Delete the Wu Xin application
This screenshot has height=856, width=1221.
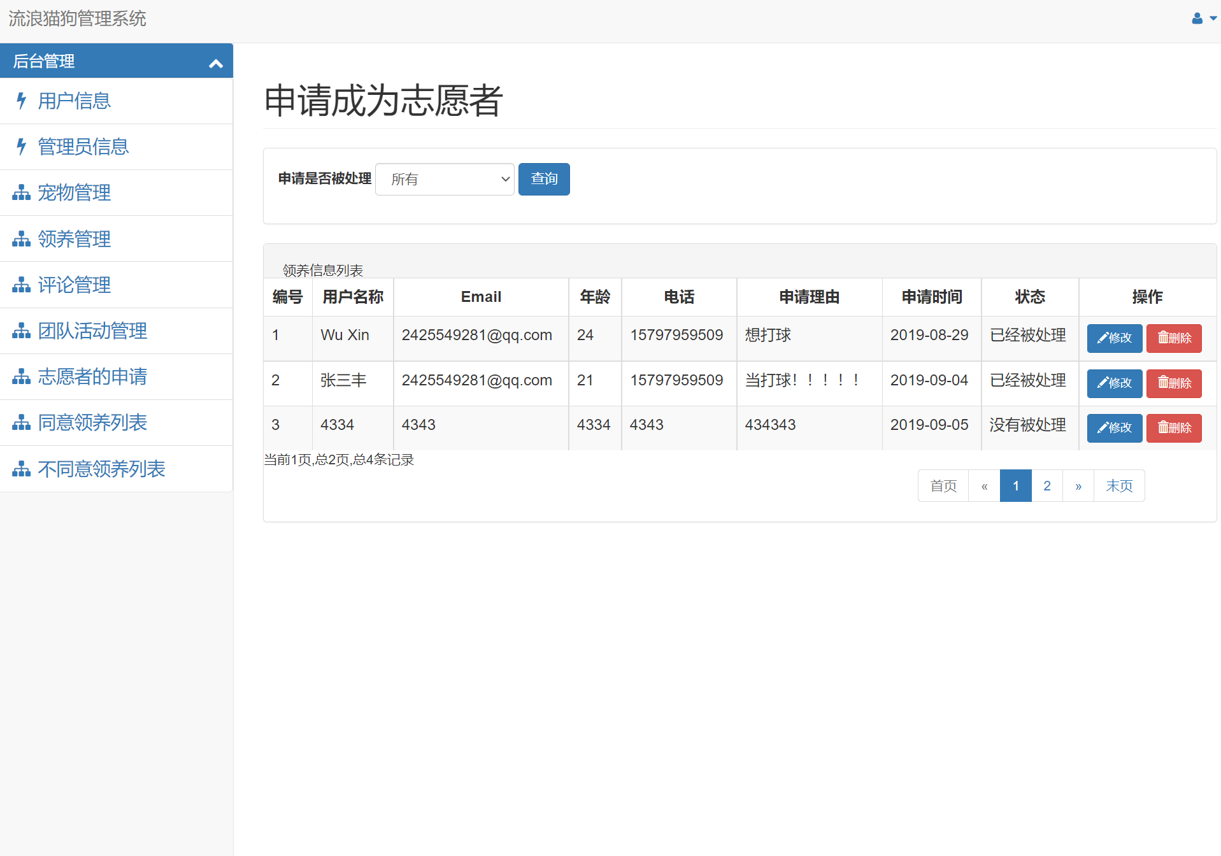tap(1174, 338)
